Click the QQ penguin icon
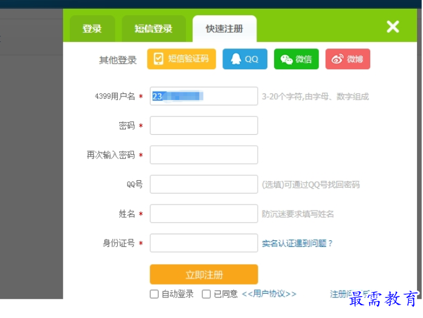 [x=236, y=59]
